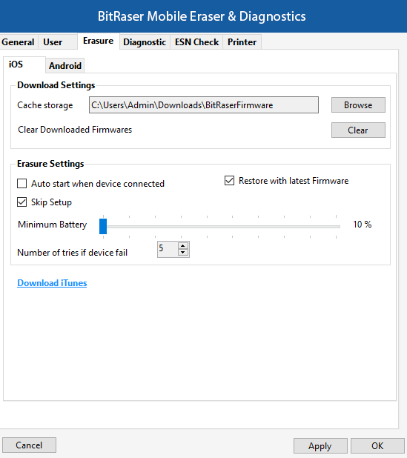Select the Printer tab
407x458 pixels.
click(242, 42)
